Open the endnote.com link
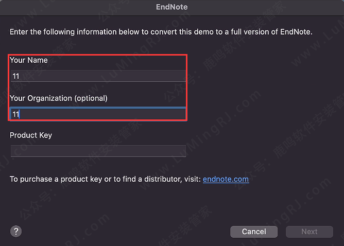 (x=226, y=179)
